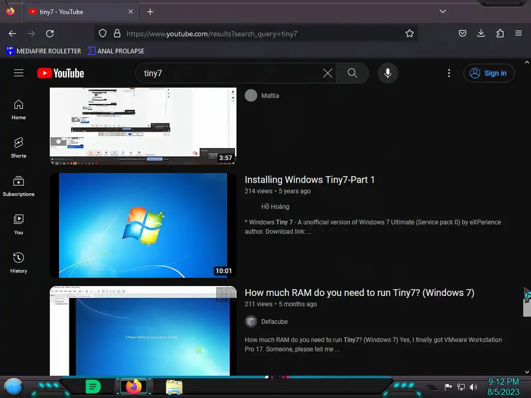Play the 10:01 Windows 7 thumbnail

point(143,225)
